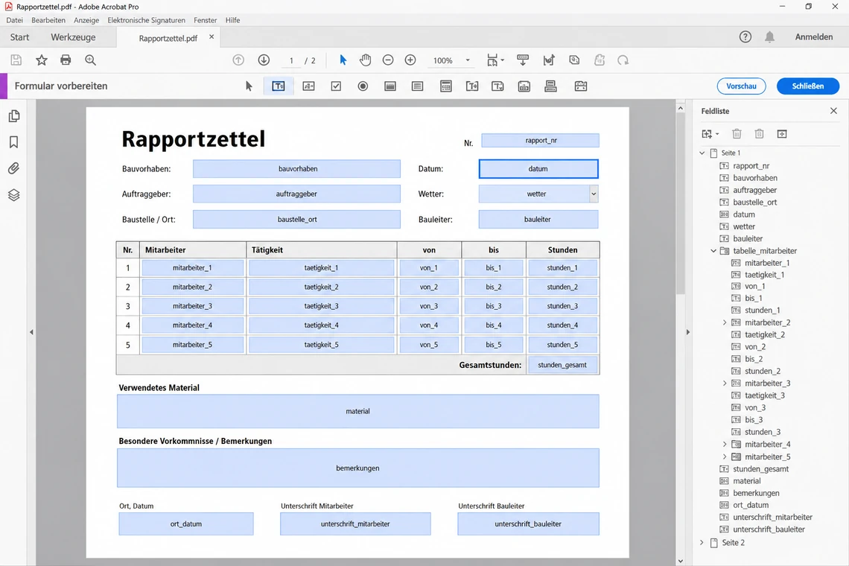Viewport: 849px width, 566px height.
Task: Click the rightmost icon in Feldliste toolbar
Action: [x=782, y=134]
